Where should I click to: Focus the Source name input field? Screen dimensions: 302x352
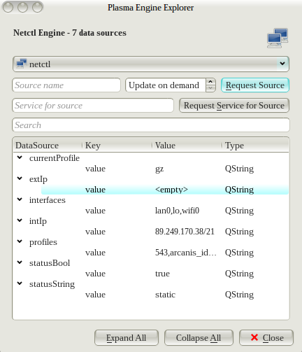pos(66,85)
